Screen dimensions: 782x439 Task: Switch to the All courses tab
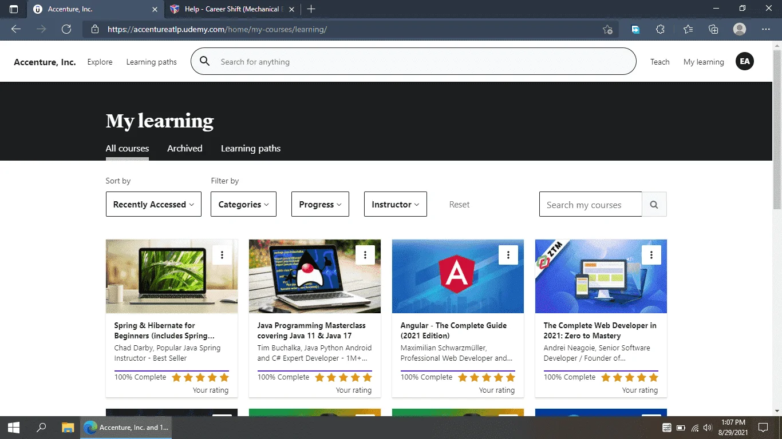coord(127,149)
